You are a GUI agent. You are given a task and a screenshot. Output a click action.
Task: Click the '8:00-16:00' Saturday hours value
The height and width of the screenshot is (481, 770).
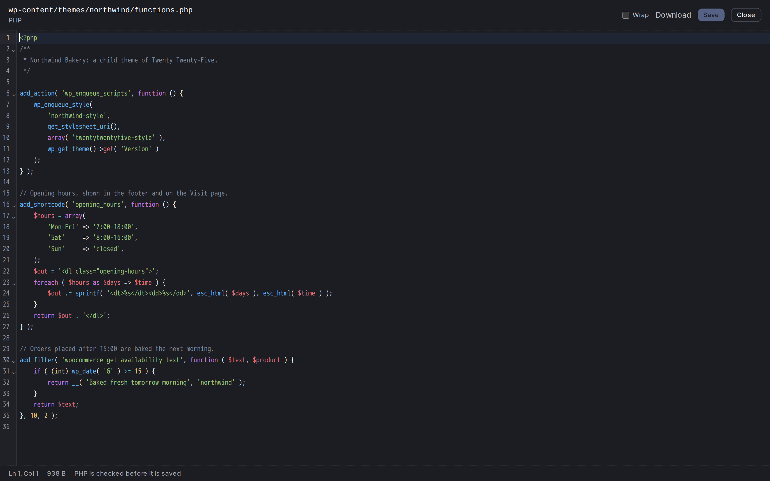(114, 238)
